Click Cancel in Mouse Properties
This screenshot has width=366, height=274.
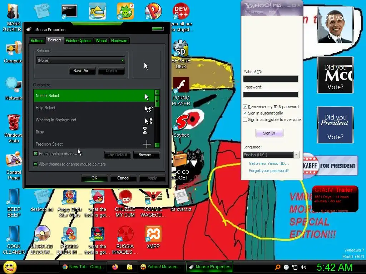(123, 178)
